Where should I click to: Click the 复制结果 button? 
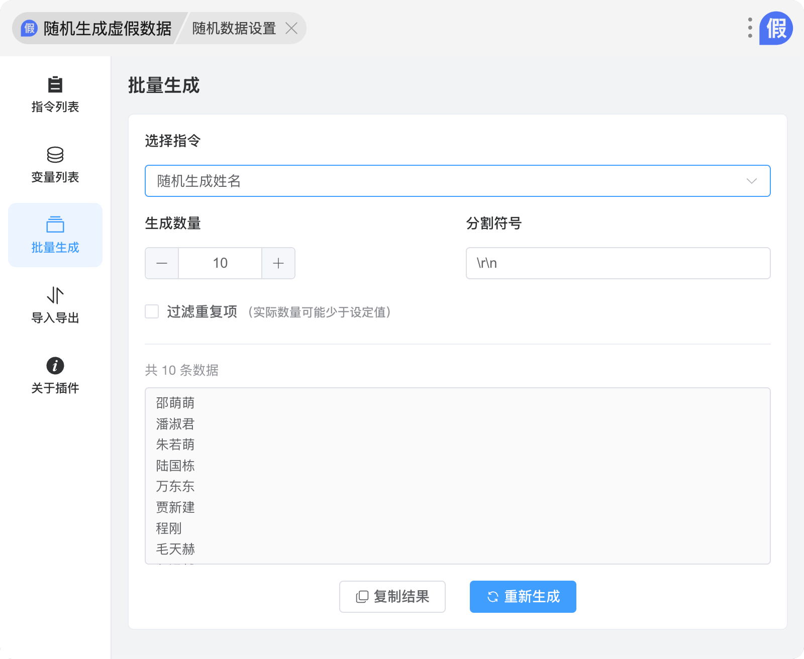click(392, 597)
